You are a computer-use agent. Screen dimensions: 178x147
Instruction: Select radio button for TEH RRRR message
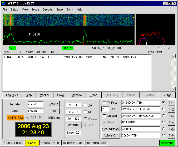[x=164, y=122]
